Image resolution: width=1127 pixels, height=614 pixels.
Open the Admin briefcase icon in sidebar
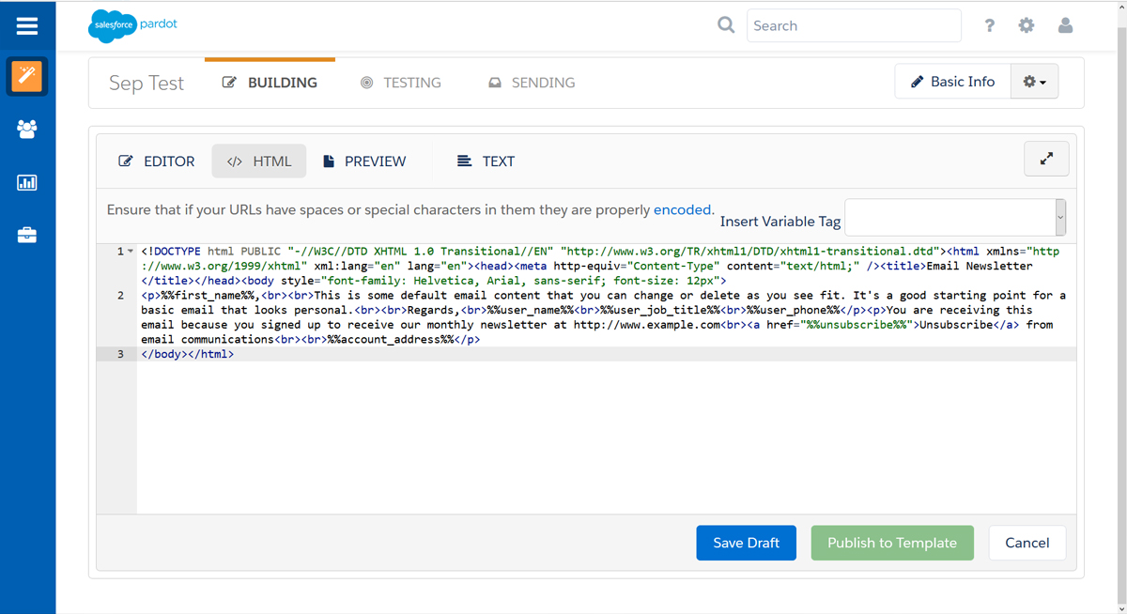point(27,236)
